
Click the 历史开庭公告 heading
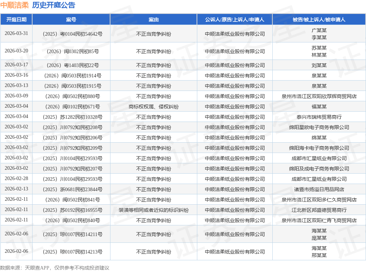click(54, 5)
